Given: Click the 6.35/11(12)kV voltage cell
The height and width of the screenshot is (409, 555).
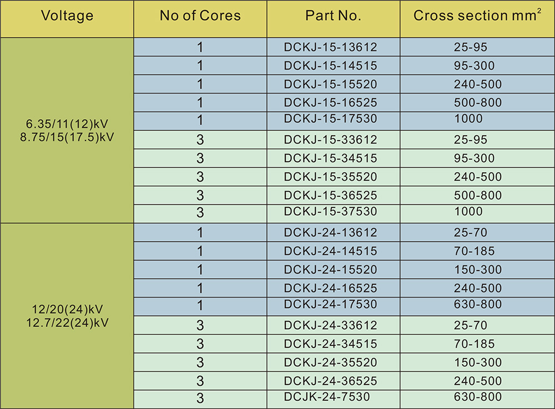Looking at the screenshot, I should (67, 124).
